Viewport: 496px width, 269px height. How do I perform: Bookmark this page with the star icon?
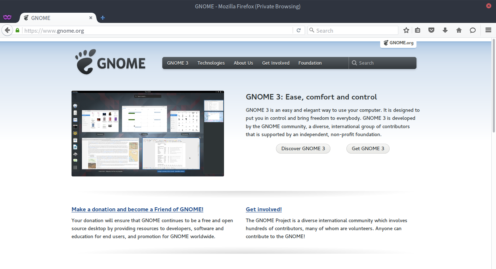(406, 30)
